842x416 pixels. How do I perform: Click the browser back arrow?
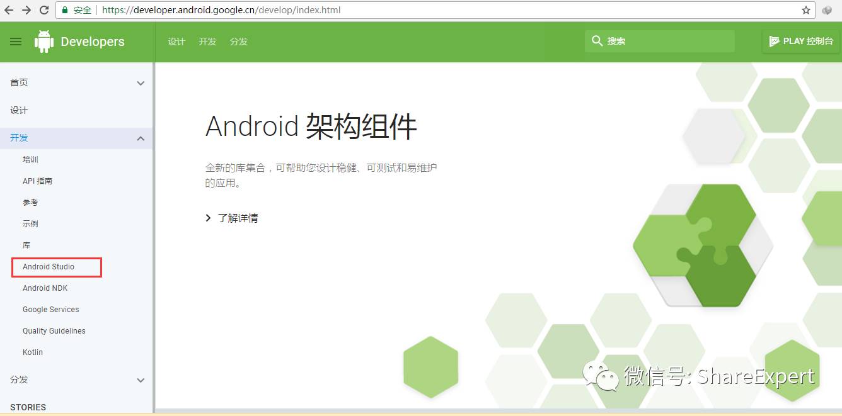point(9,10)
